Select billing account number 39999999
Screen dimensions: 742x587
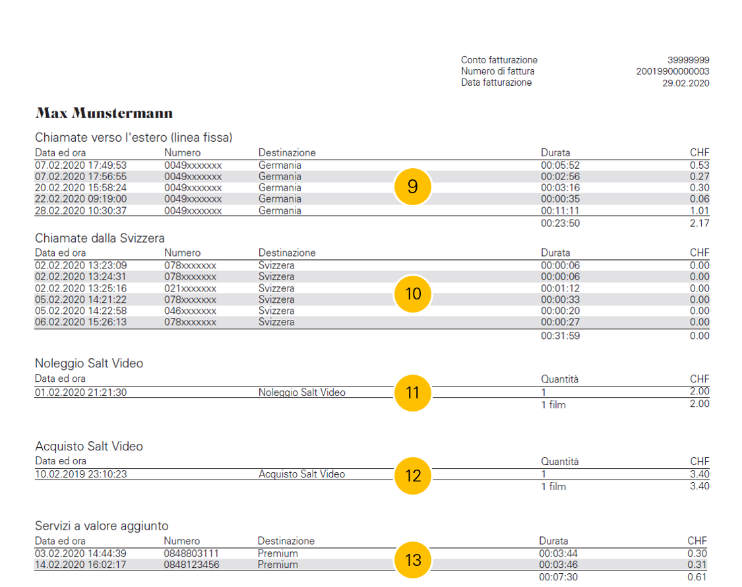pyautogui.click(x=688, y=60)
